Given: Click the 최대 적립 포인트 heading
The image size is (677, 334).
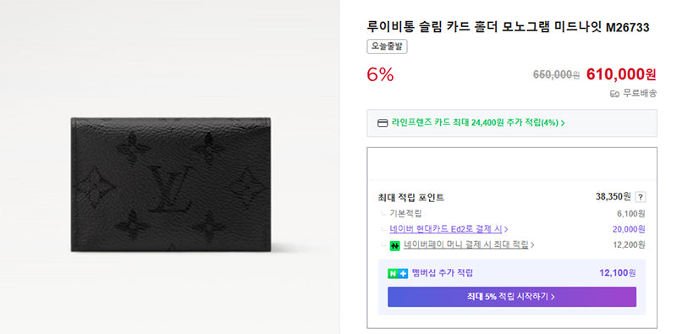Looking at the screenshot, I should tap(410, 198).
